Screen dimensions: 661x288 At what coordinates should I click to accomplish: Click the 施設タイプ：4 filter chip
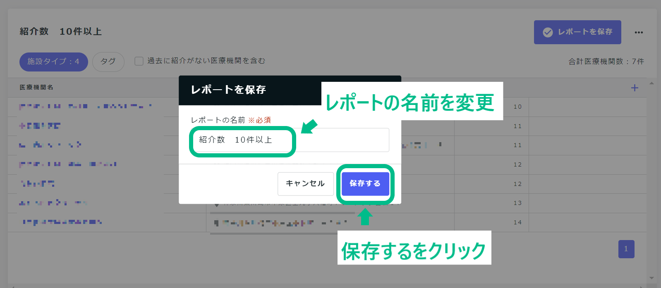click(x=53, y=62)
